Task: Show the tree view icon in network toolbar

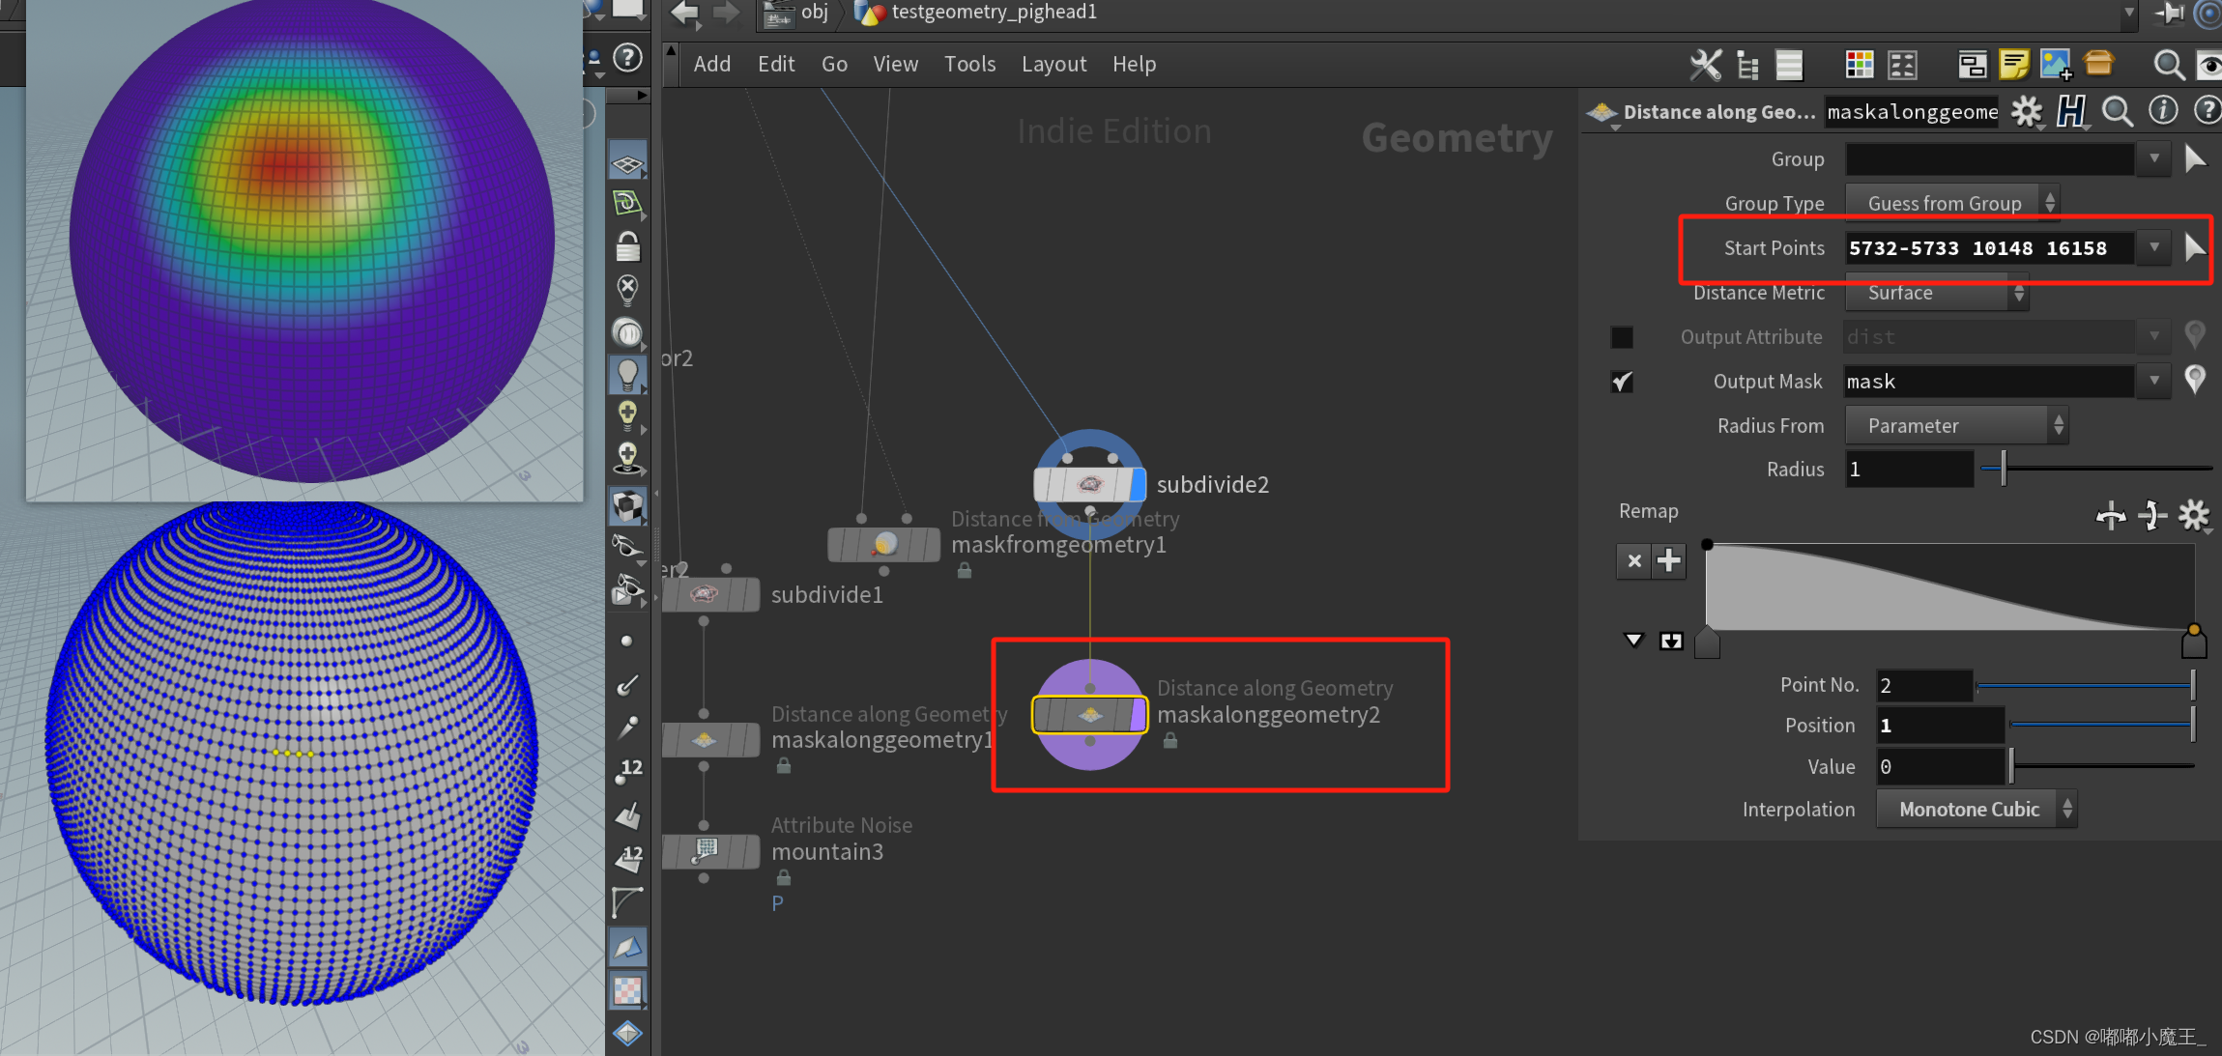Action: (1747, 65)
